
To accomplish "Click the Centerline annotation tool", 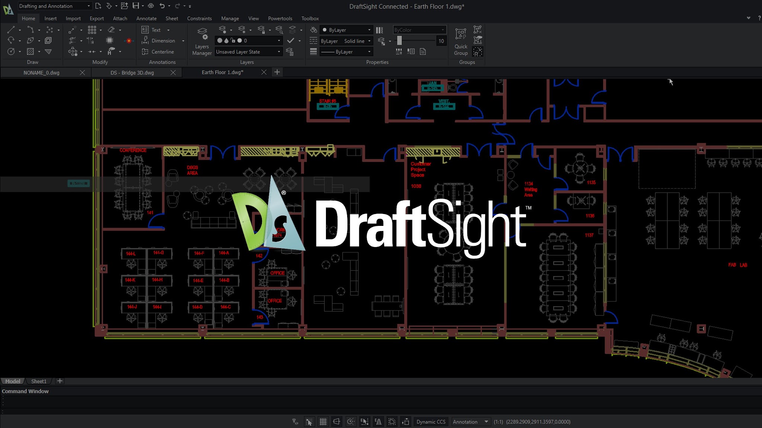I will (158, 52).
